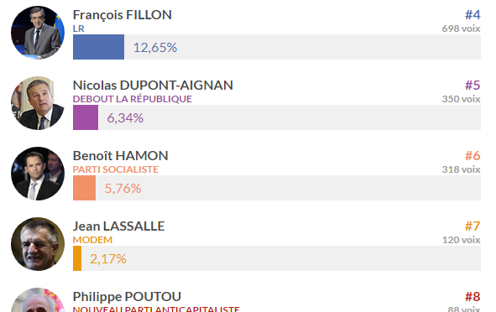The image size is (496, 312).
Task: Click Philippe Poutou's partially visible portrait
Action: tap(38, 299)
